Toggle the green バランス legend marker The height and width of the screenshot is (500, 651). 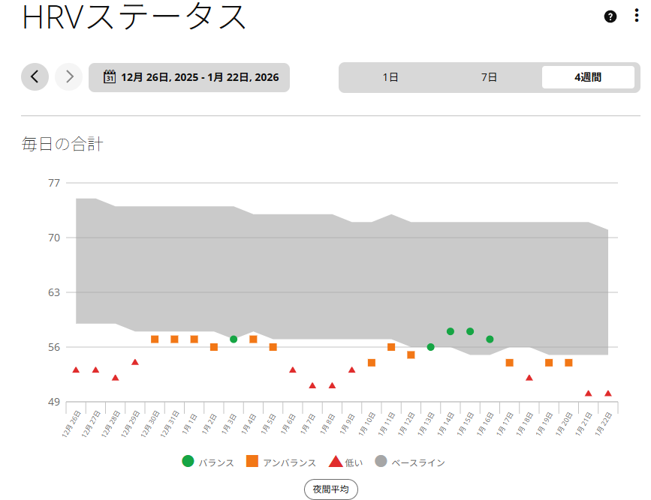[188, 461]
